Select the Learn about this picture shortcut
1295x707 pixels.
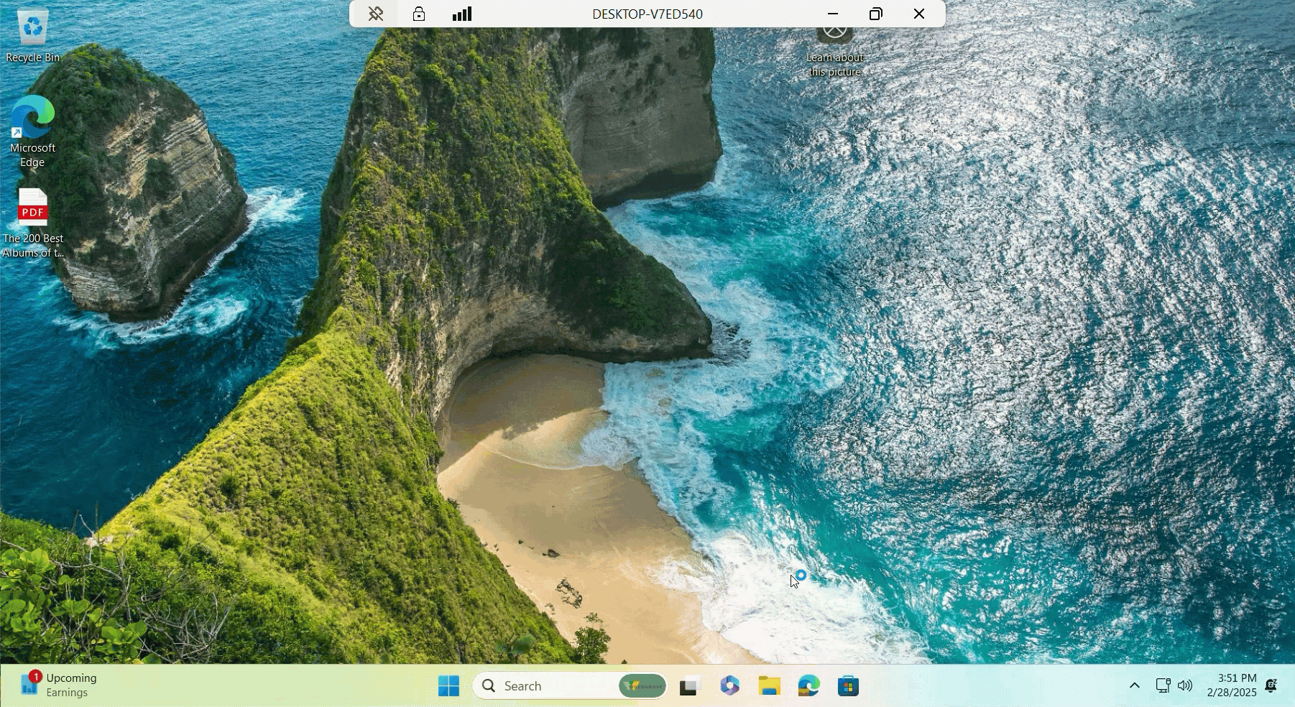(x=835, y=50)
